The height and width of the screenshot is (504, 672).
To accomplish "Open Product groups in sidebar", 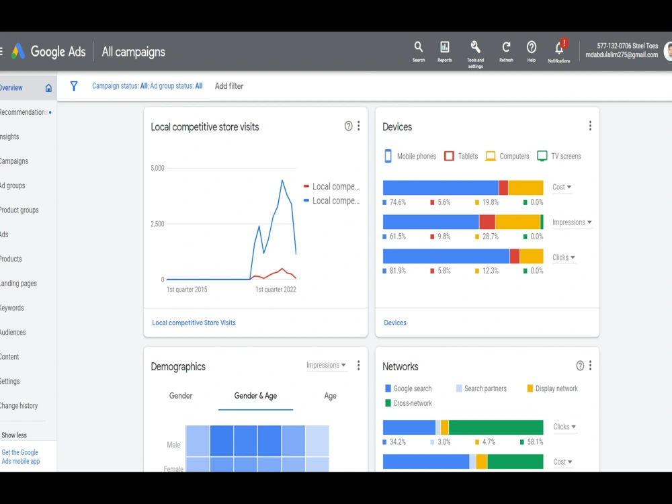I will point(19,210).
